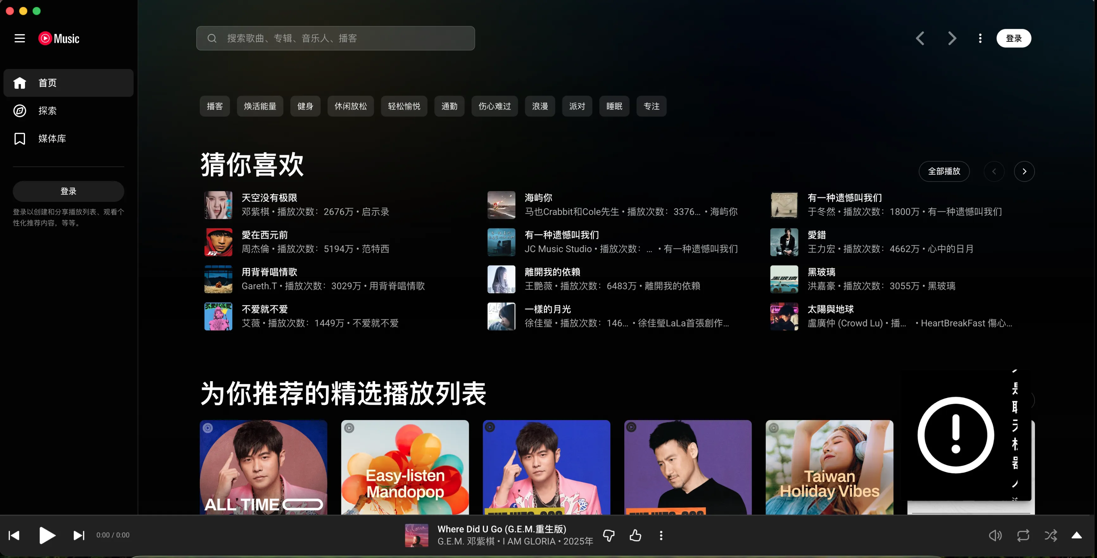Open the top-bar three-dot settings menu
Image resolution: width=1097 pixels, height=558 pixels.
[980, 38]
